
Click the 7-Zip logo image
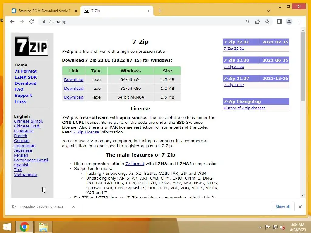click(31, 46)
